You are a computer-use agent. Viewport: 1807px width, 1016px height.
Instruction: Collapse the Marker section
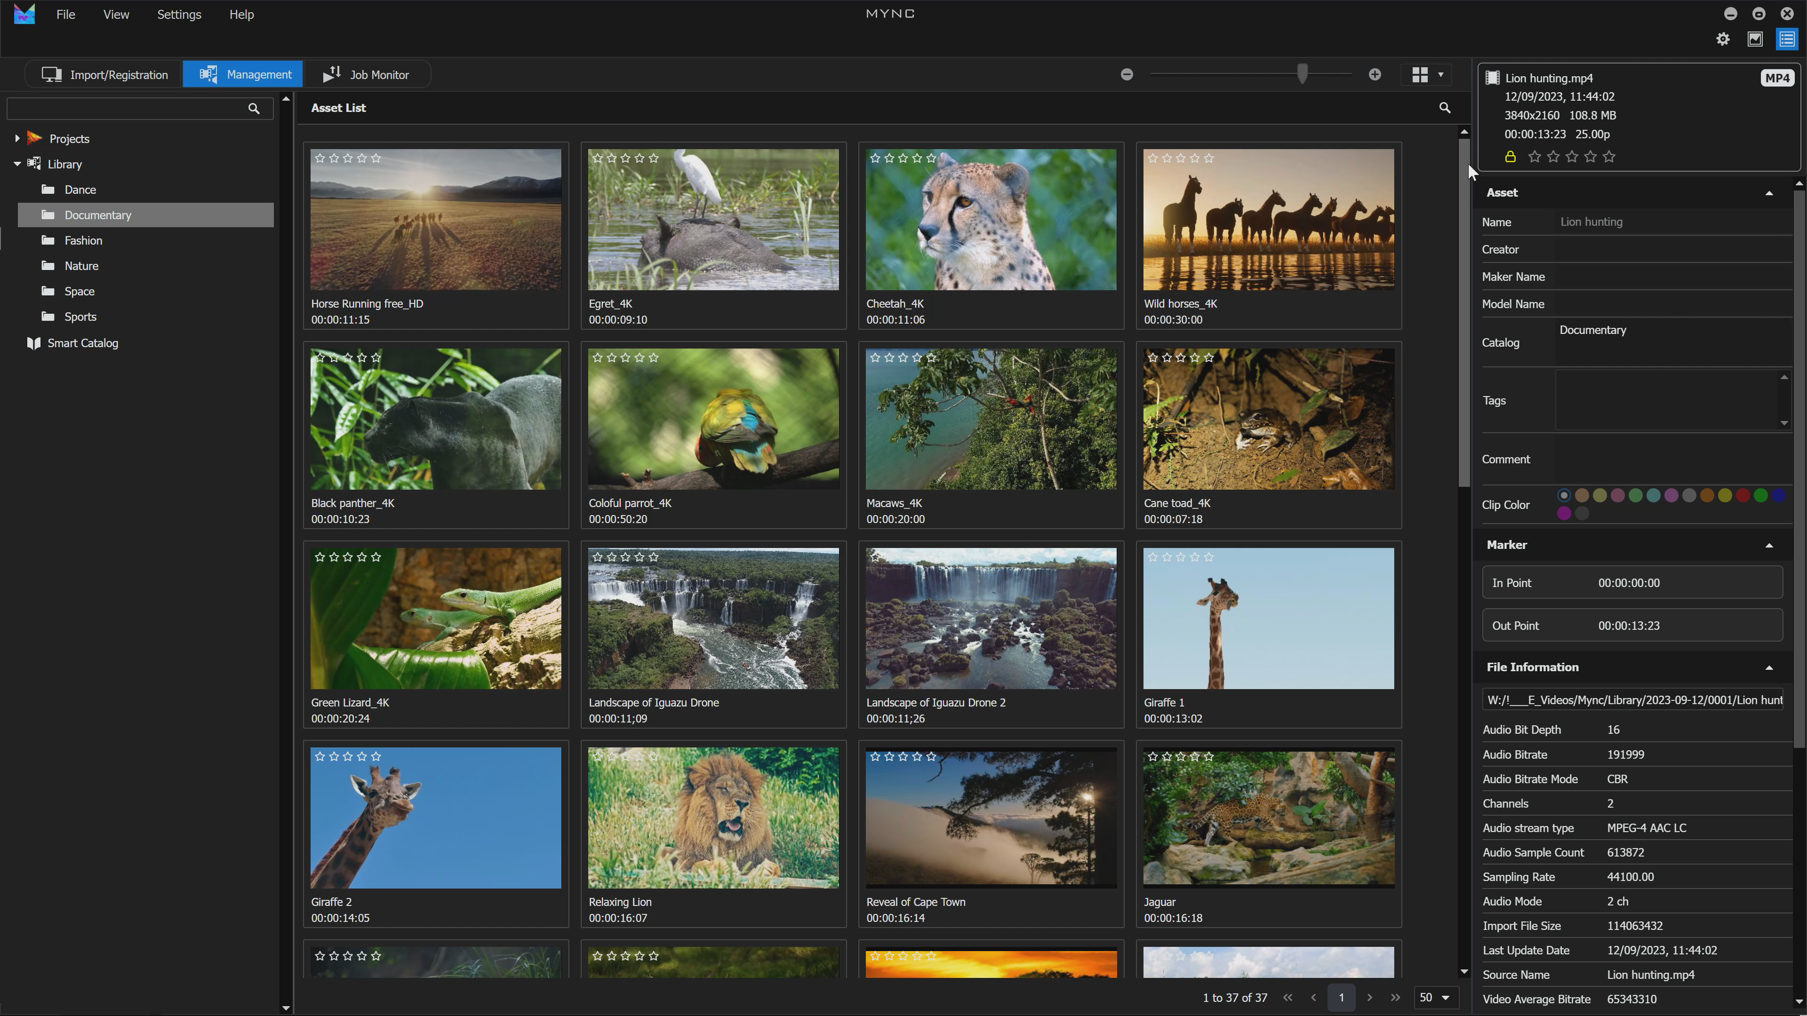click(1768, 546)
